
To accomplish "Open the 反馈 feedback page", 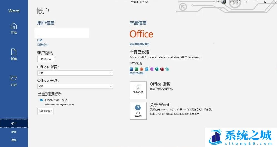I will point(14,132).
